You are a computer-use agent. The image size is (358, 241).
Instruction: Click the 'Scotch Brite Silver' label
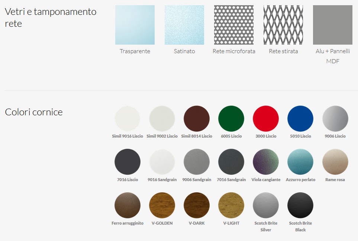pos(266,226)
